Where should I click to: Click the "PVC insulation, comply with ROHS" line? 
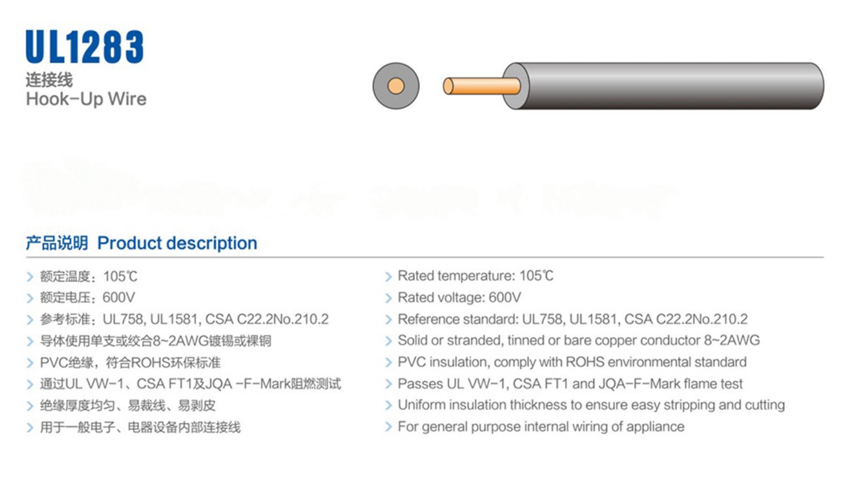tap(572, 362)
